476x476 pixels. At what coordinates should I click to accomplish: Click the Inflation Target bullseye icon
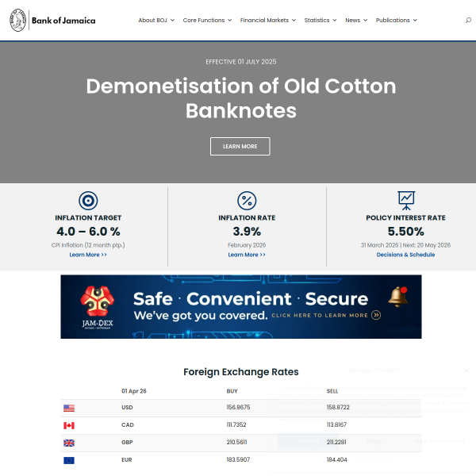[88, 201]
